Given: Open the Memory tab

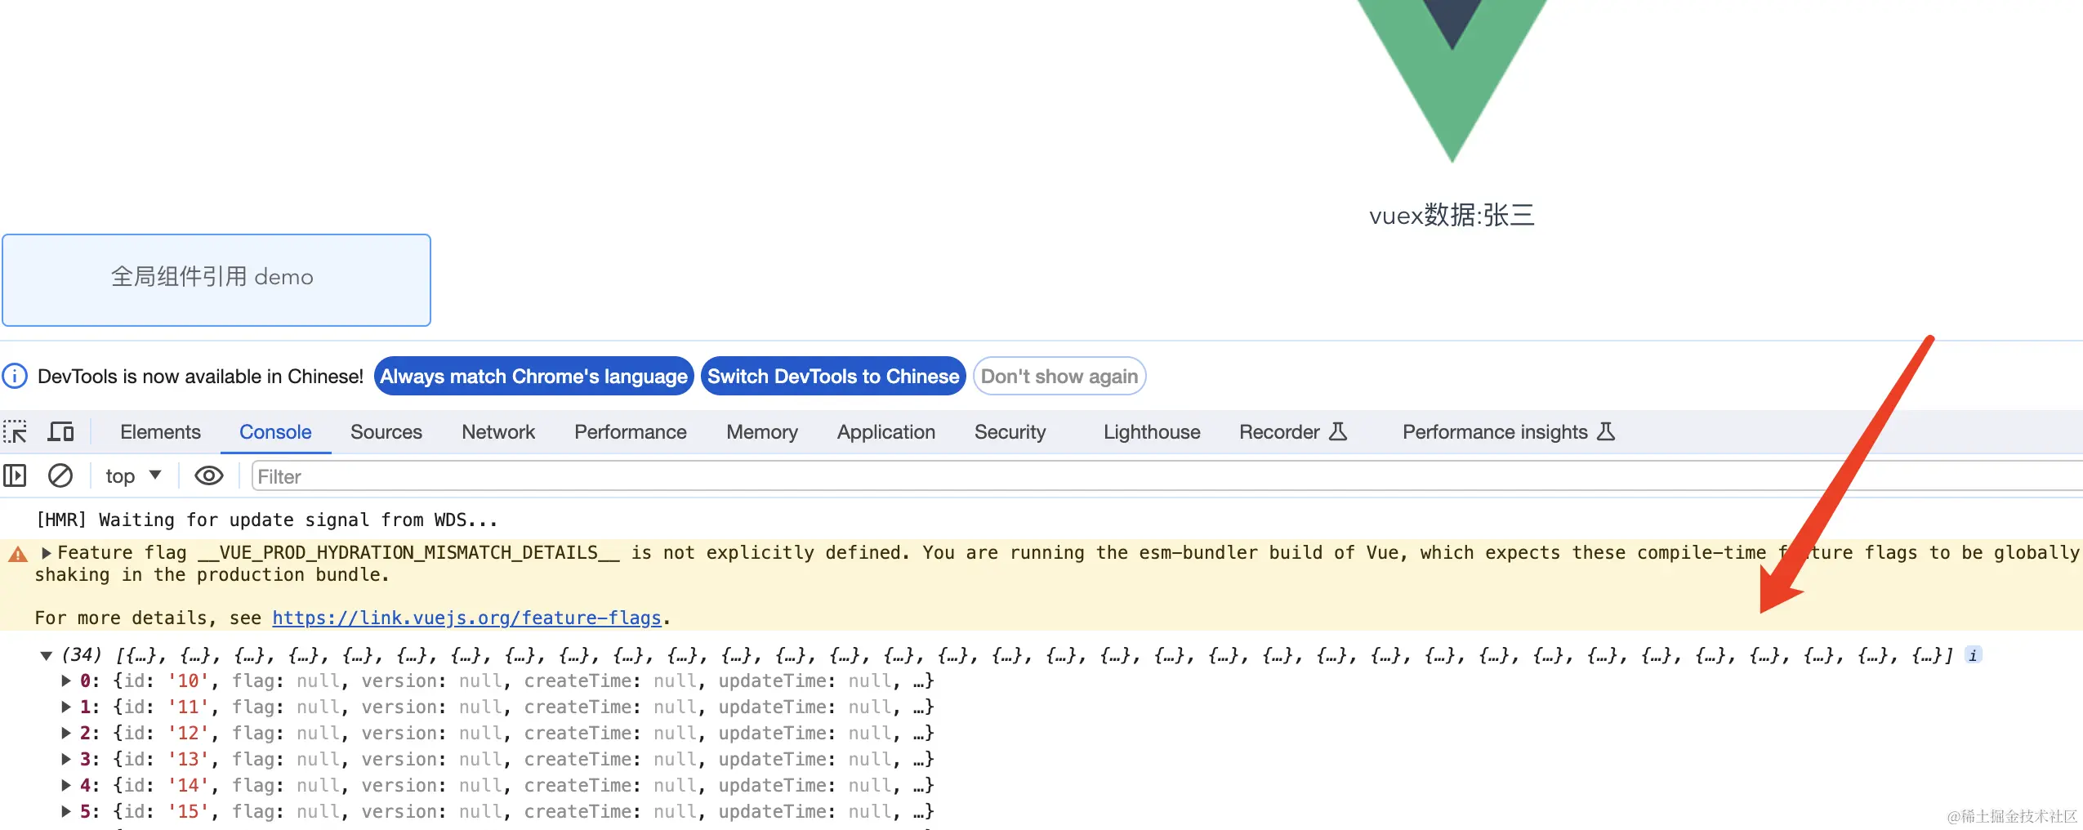Looking at the screenshot, I should click(762, 431).
